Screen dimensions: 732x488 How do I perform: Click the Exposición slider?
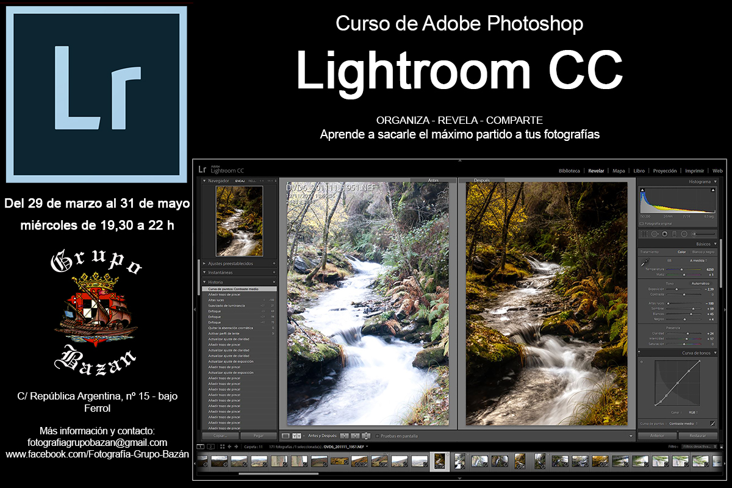684,289
